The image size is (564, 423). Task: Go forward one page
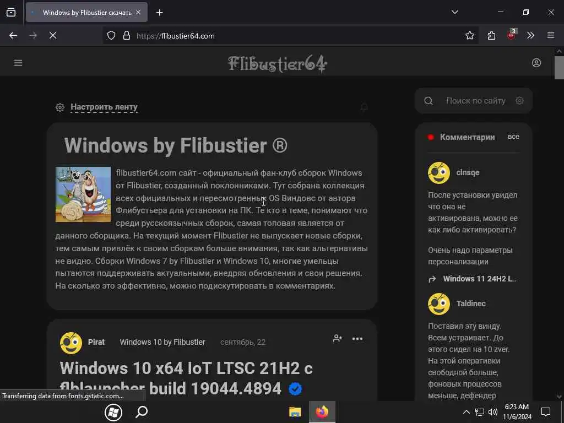(x=32, y=35)
